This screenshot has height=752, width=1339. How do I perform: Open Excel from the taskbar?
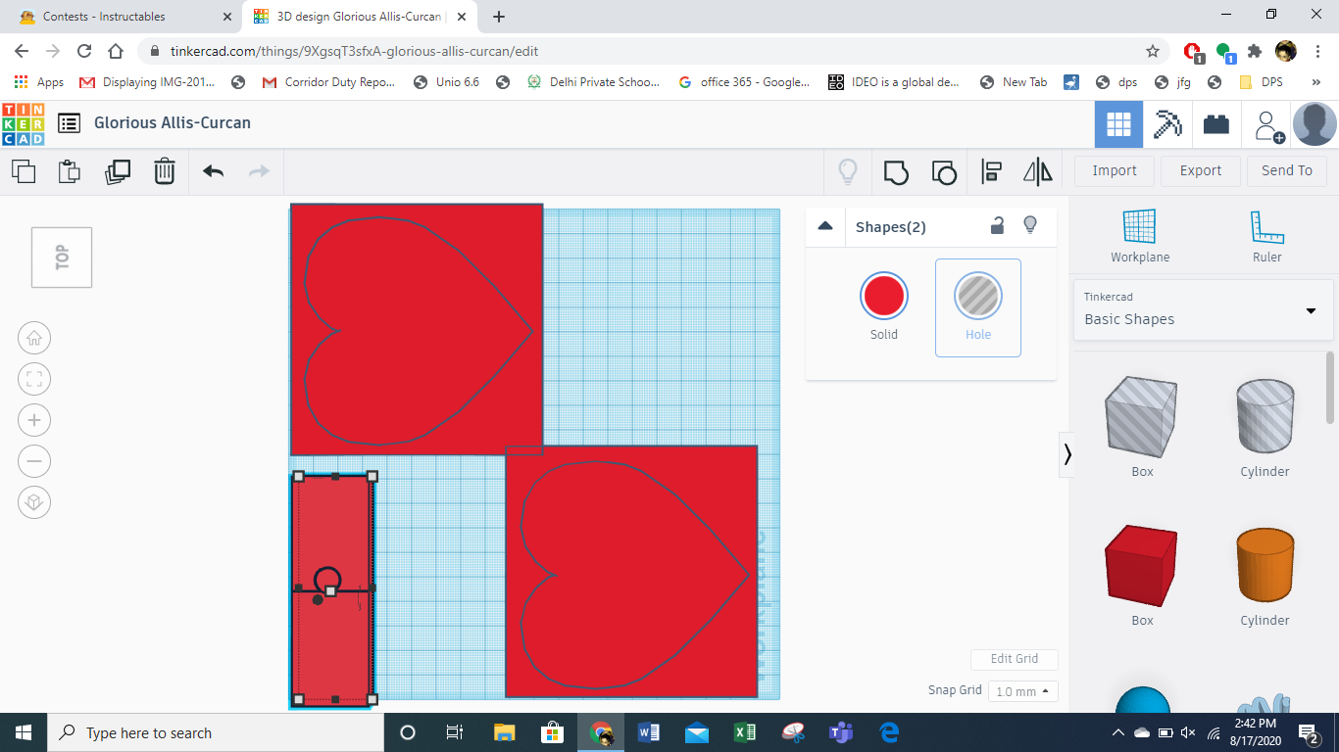pos(745,732)
